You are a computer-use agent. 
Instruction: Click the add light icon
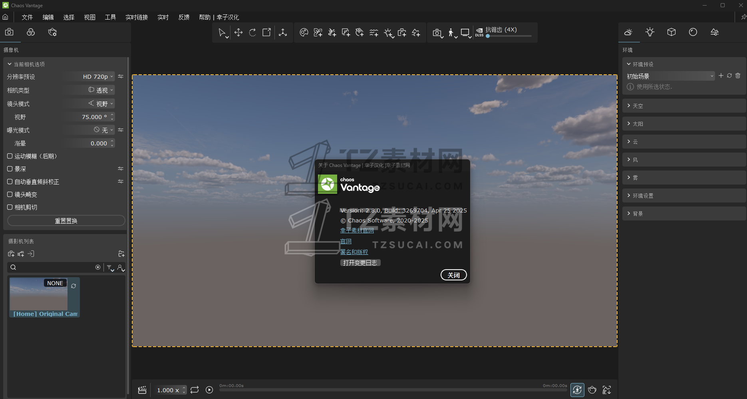coord(388,33)
